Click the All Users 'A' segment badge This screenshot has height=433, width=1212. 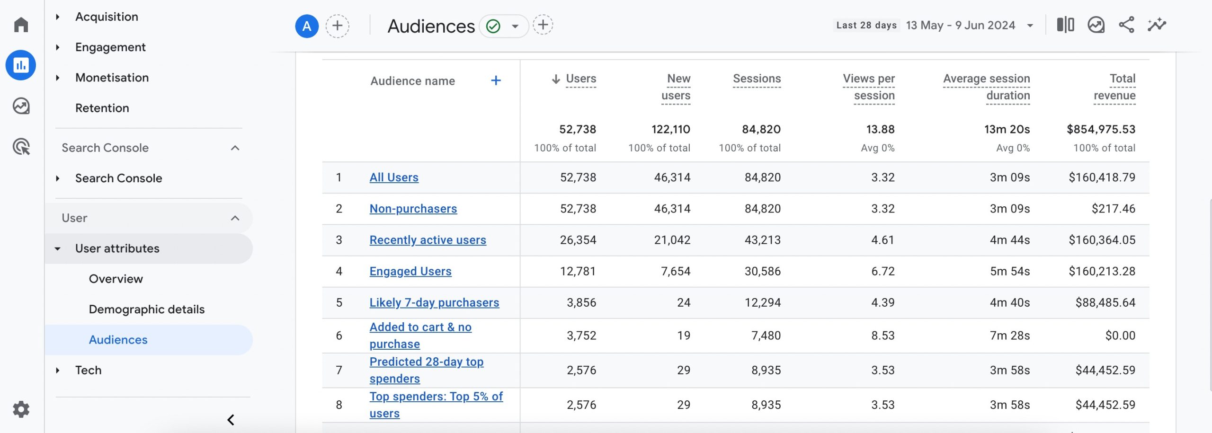307,26
